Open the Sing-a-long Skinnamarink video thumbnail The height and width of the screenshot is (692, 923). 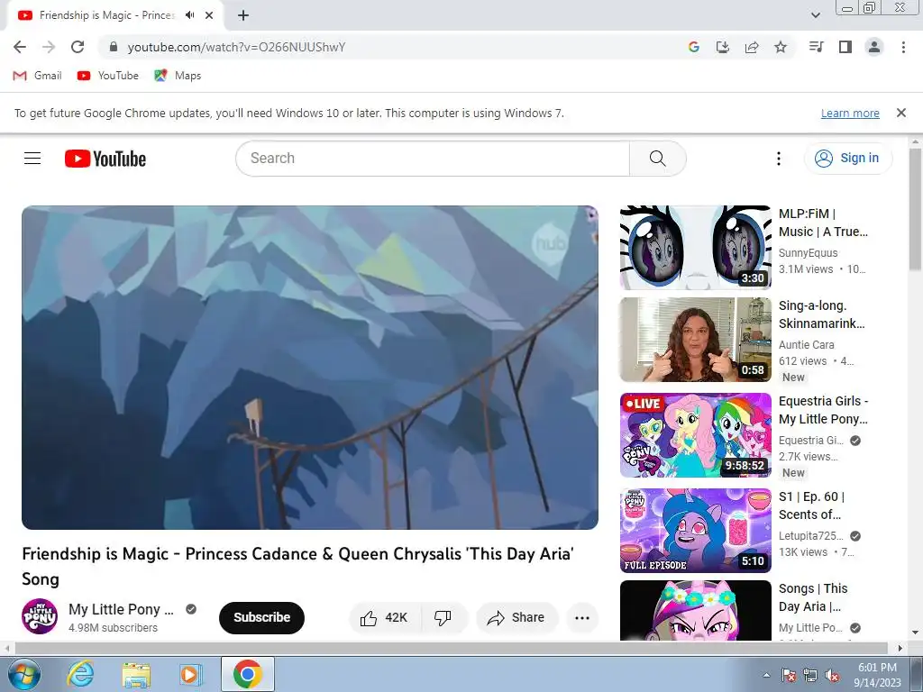click(695, 340)
